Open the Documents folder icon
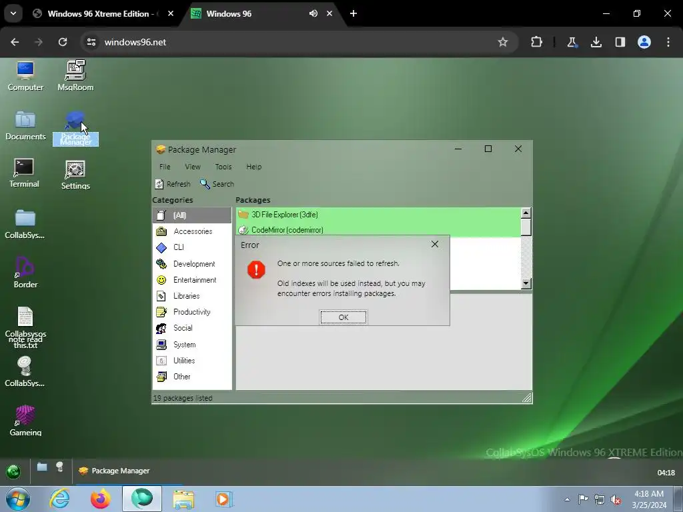This screenshot has height=512, width=683. click(25, 126)
